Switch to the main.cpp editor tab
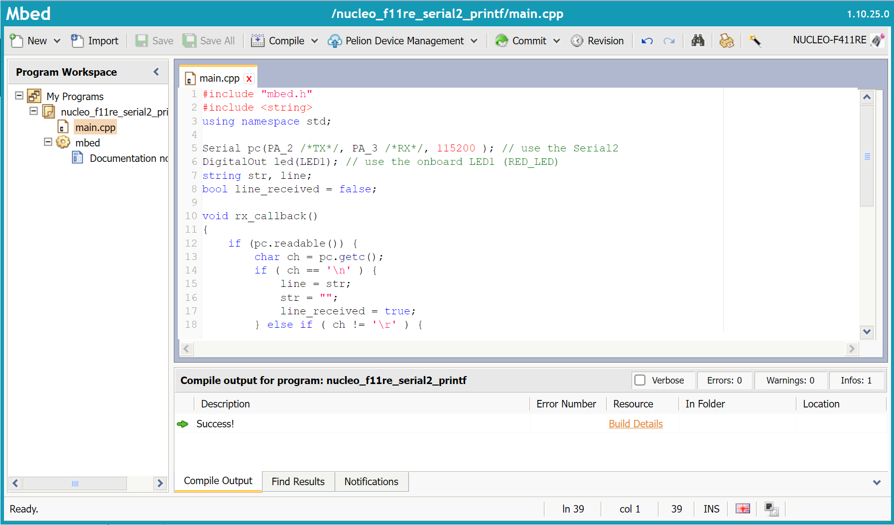Viewport: 894px width, 525px height. point(219,78)
